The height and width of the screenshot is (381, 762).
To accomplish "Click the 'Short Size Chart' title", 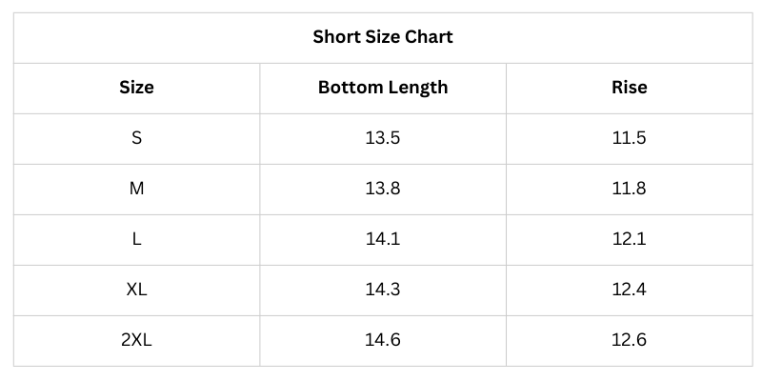I will point(383,37).
